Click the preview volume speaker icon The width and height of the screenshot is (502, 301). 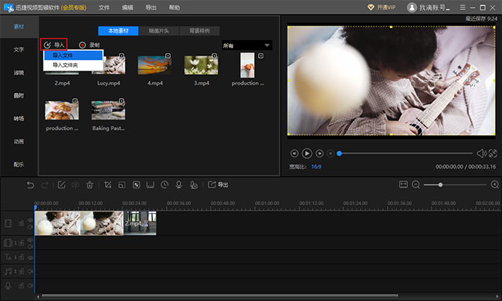[481, 154]
